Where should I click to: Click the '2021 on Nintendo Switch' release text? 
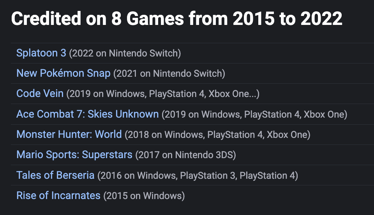(x=169, y=74)
